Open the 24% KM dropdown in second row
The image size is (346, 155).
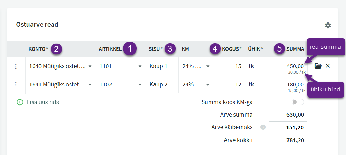pos(208,84)
